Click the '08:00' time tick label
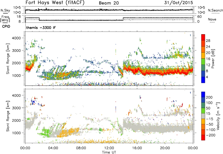 (81, 148)
